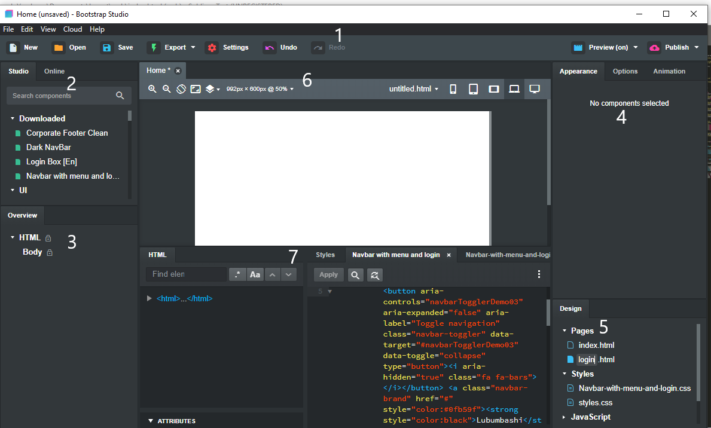Switch to the desktop monitor preview size
This screenshot has width=711, height=428.
[x=535, y=89]
